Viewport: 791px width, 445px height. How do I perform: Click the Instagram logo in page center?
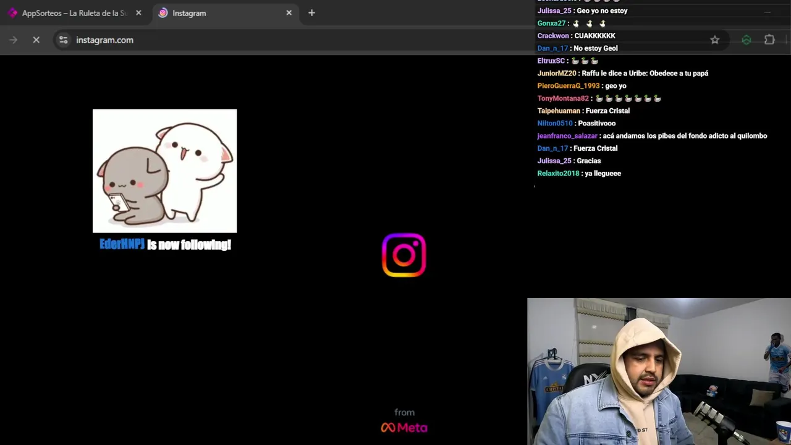[404, 255]
